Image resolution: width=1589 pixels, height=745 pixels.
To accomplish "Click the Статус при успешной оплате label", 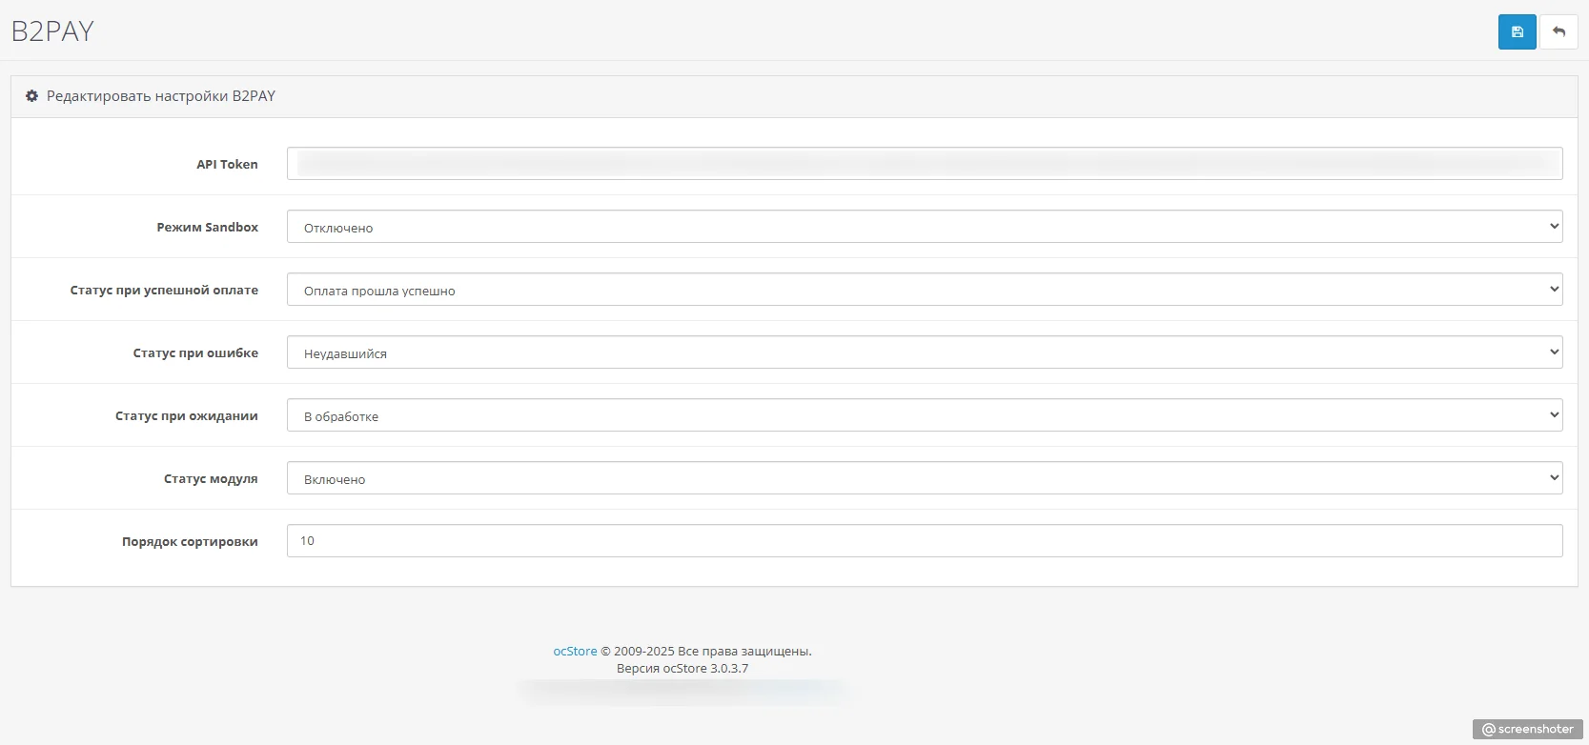I will tap(164, 290).
